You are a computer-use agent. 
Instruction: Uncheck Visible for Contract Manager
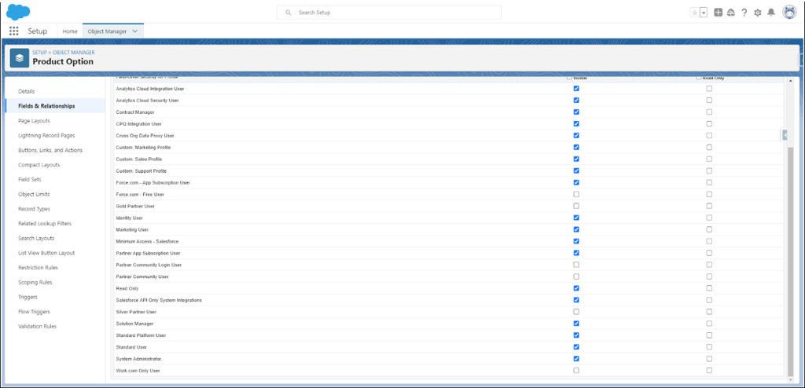[576, 112]
